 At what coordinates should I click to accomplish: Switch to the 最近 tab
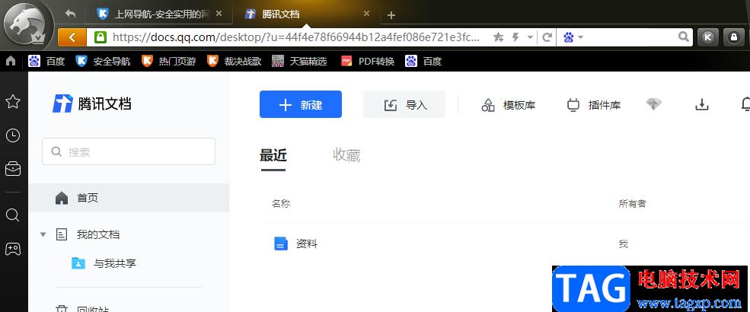(273, 155)
